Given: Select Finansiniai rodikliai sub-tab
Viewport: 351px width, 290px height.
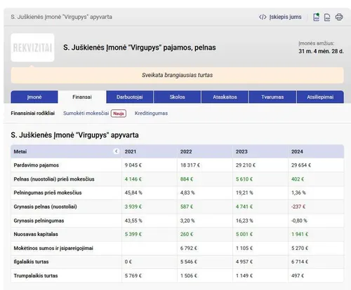Looking at the screenshot, I should pyautogui.click(x=33, y=113).
